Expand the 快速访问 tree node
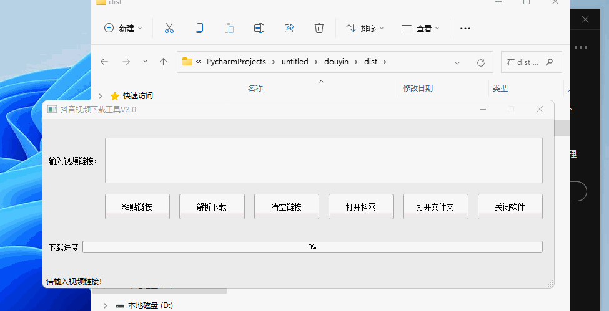609x311 pixels. point(101,96)
